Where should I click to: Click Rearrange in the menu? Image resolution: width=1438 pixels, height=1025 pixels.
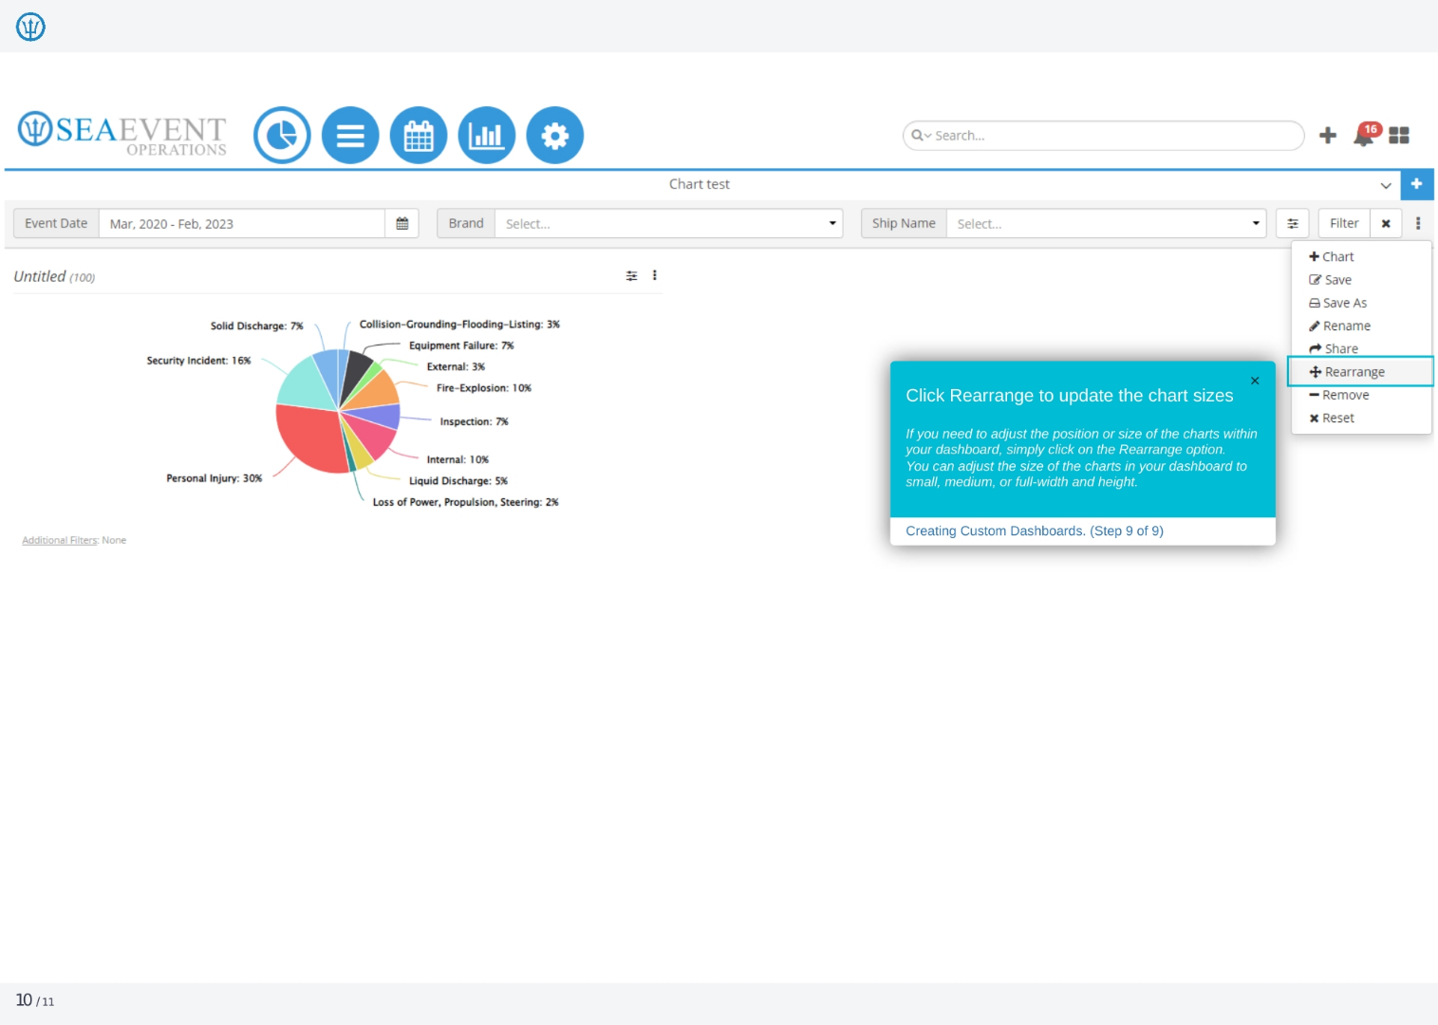(x=1360, y=372)
